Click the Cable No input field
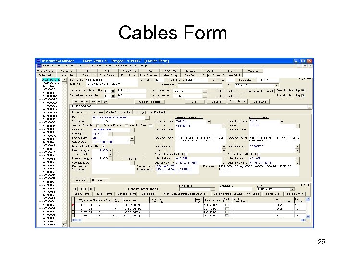346x259 pixels. (x=111, y=80)
